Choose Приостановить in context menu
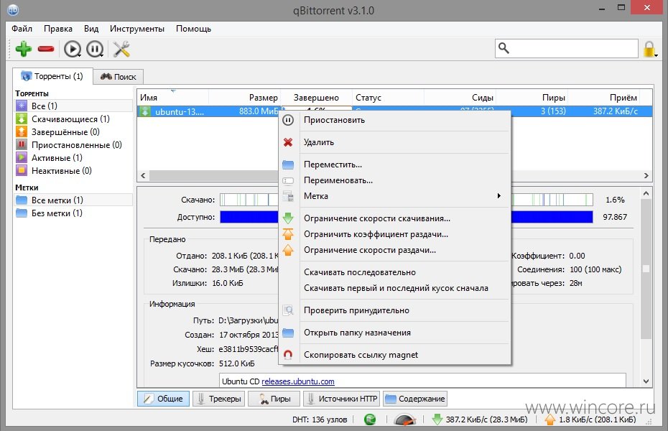 click(x=395, y=120)
